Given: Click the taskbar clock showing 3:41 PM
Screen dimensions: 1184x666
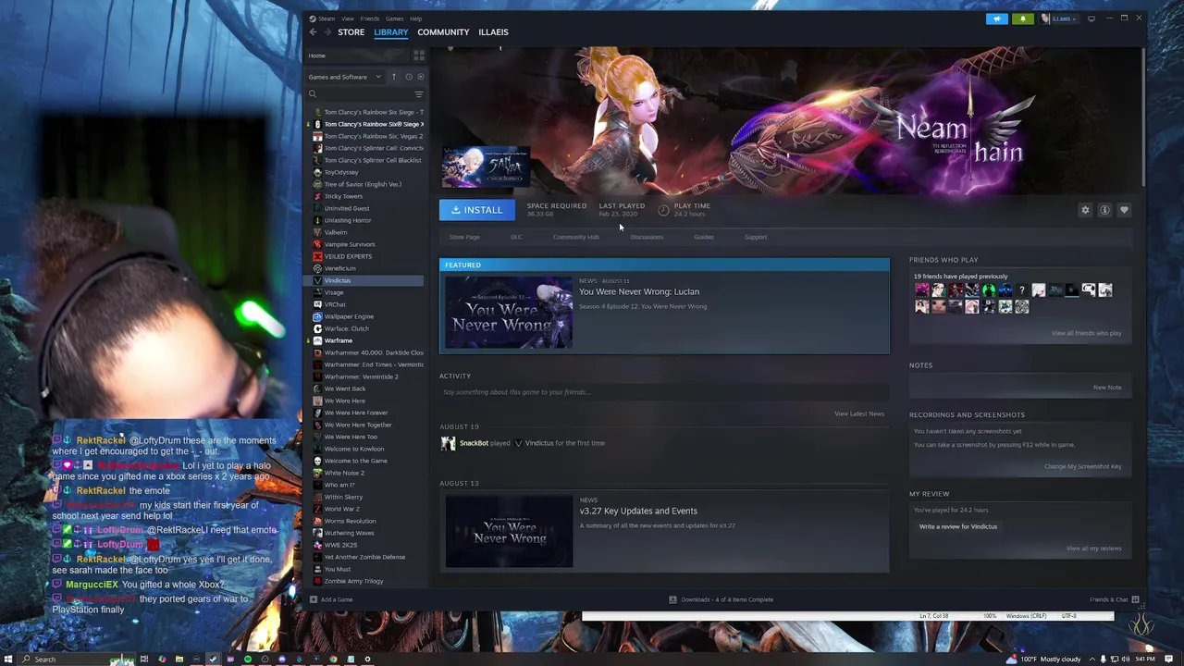Looking at the screenshot, I should click(1147, 660).
